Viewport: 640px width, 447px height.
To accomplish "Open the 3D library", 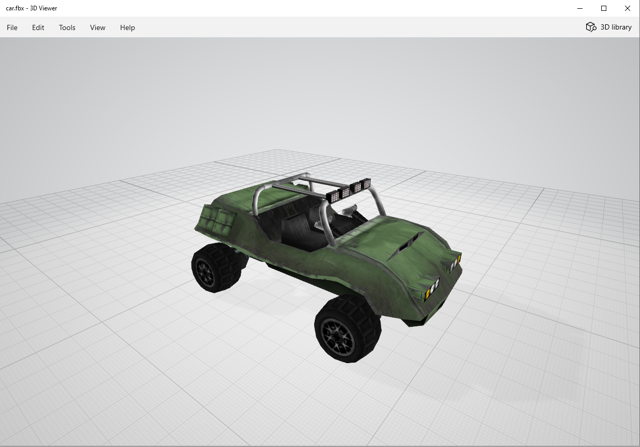I will tap(616, 27).
